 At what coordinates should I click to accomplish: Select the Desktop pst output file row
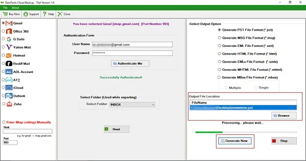(243, 107)
